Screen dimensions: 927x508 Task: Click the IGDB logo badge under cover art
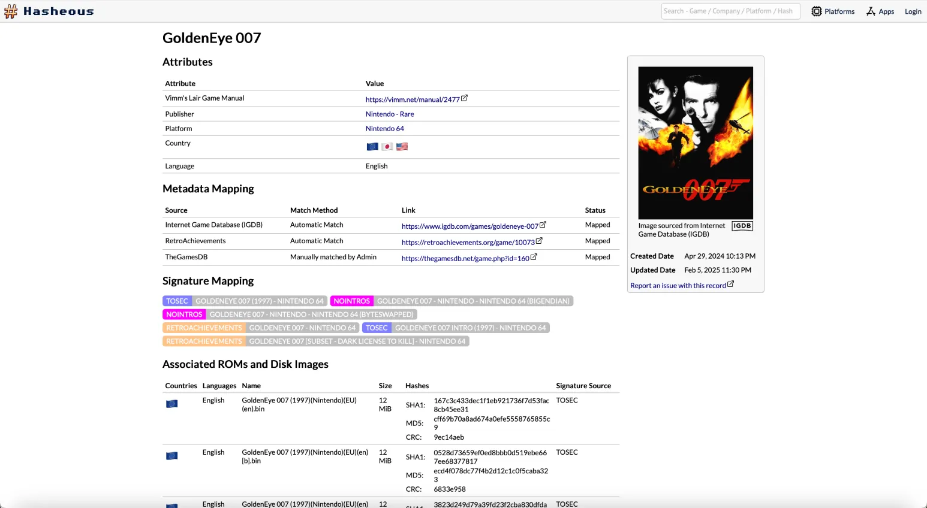[x=742, y=226]
